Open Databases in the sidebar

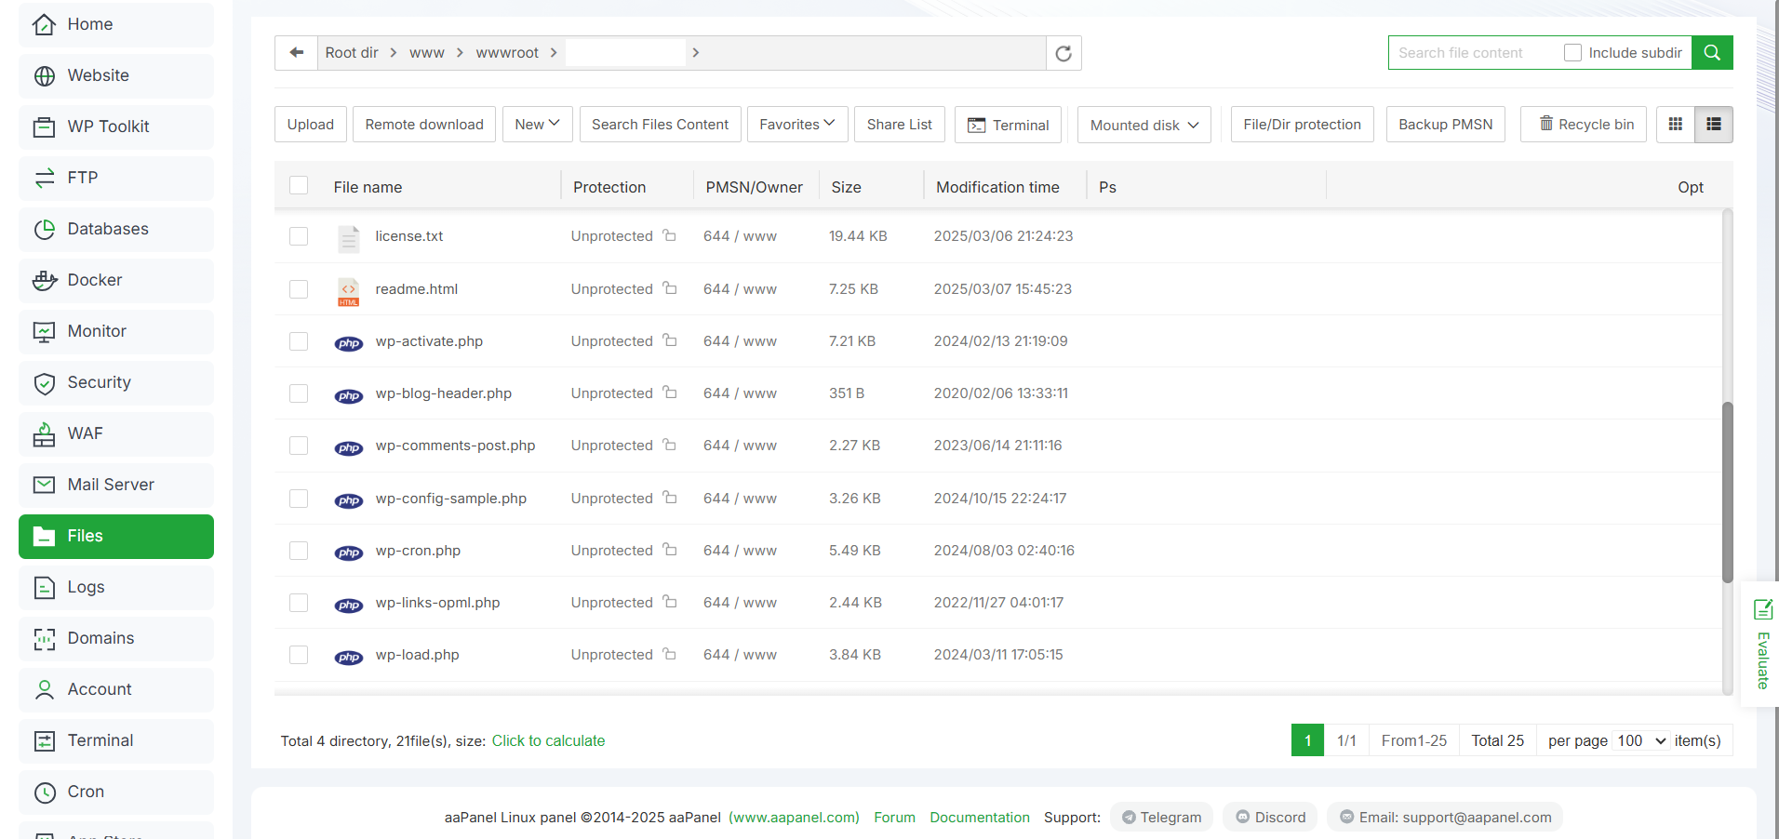pos(108,229)
